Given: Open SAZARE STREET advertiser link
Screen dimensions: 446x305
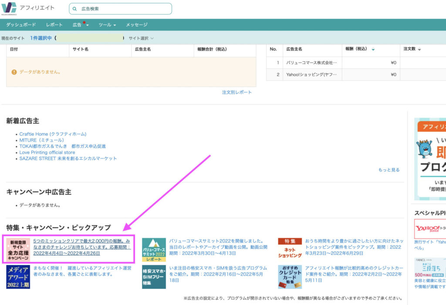Looking at the screenshot, I should tap(68, 158).
